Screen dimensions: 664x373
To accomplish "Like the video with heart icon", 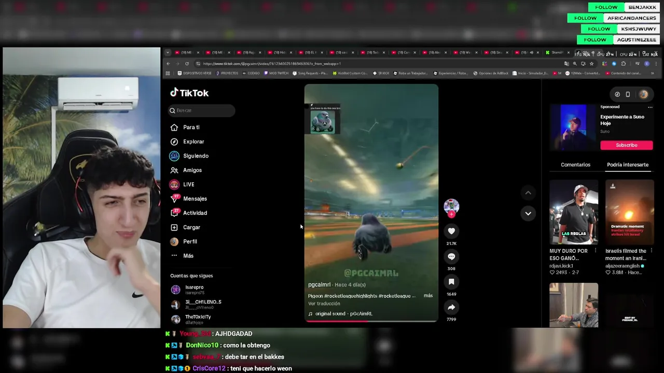I will pos(451,231).
